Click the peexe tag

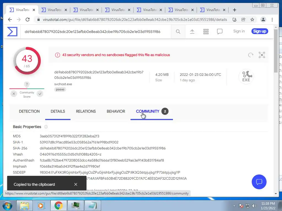pyautogui.click(x=60, y=89)
